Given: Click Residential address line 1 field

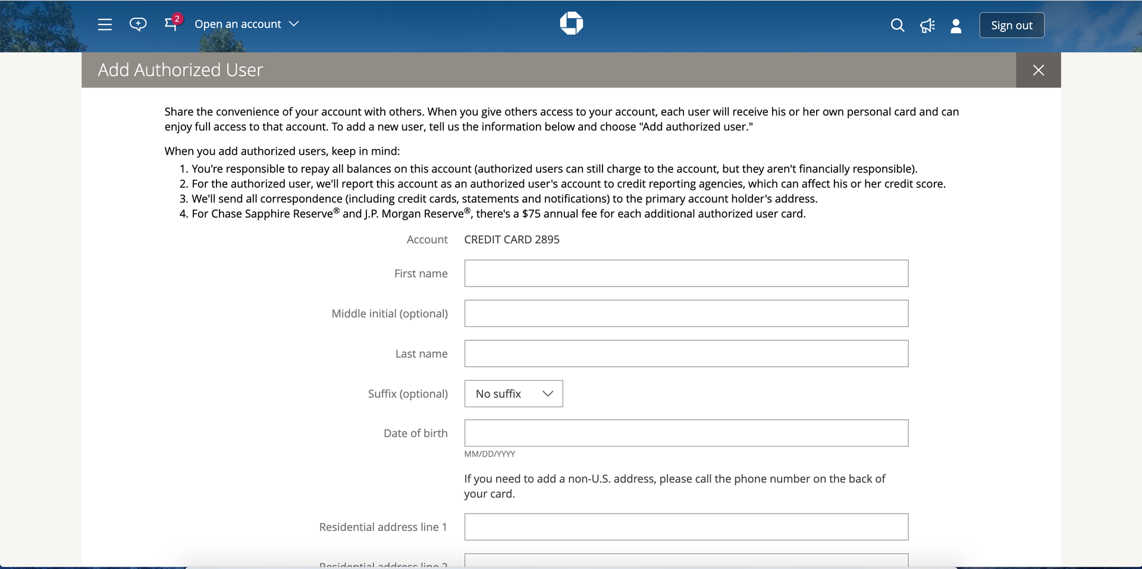Looking at the screenshot, I should (x=685, y=527).
